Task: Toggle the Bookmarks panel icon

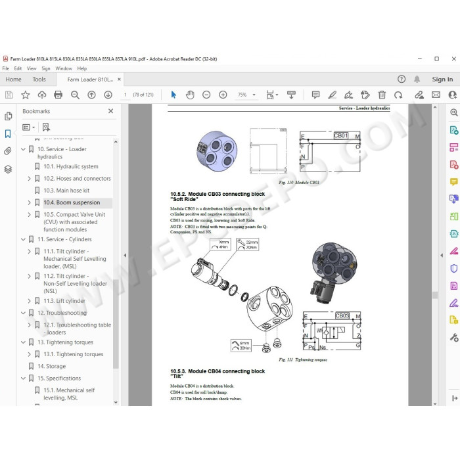Action: pyautogui.click(x=8, y=134)
